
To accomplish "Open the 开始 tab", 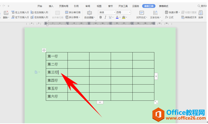I will click(40, 6).
